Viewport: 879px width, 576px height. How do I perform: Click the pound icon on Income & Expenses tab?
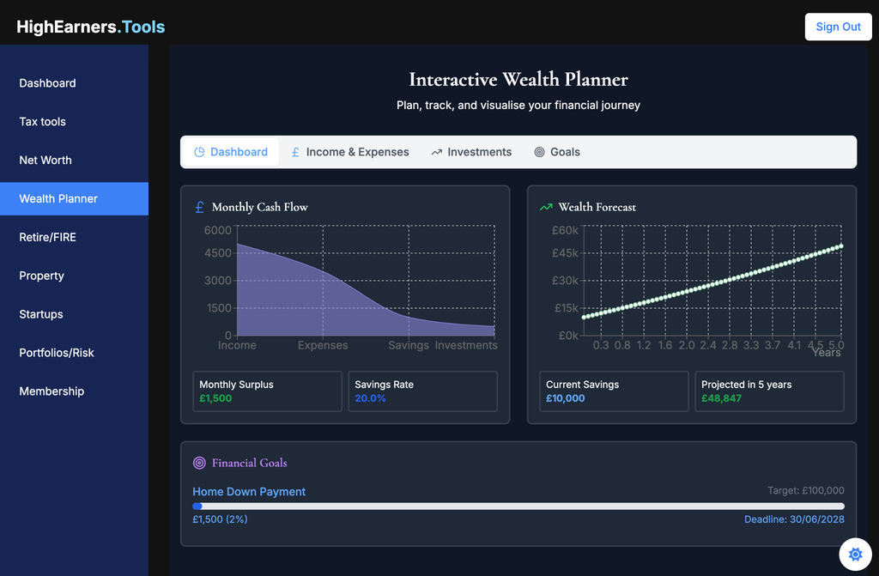pos(295,152)
